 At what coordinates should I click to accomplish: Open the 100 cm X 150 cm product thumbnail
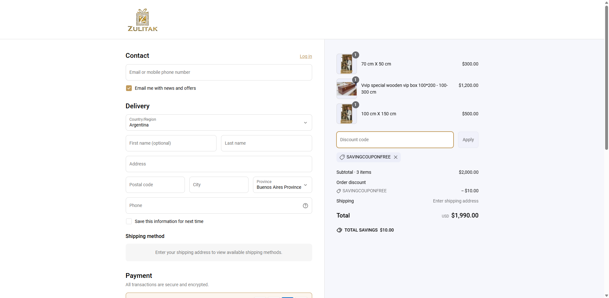[x=347, y=114]
